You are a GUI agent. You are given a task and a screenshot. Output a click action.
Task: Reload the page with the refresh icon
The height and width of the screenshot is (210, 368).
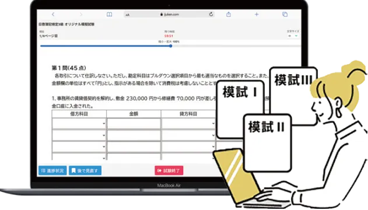point(211,15)
